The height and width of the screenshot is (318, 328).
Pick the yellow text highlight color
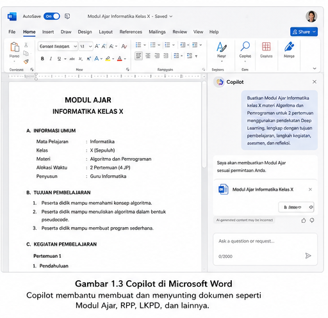pos(108,59)
